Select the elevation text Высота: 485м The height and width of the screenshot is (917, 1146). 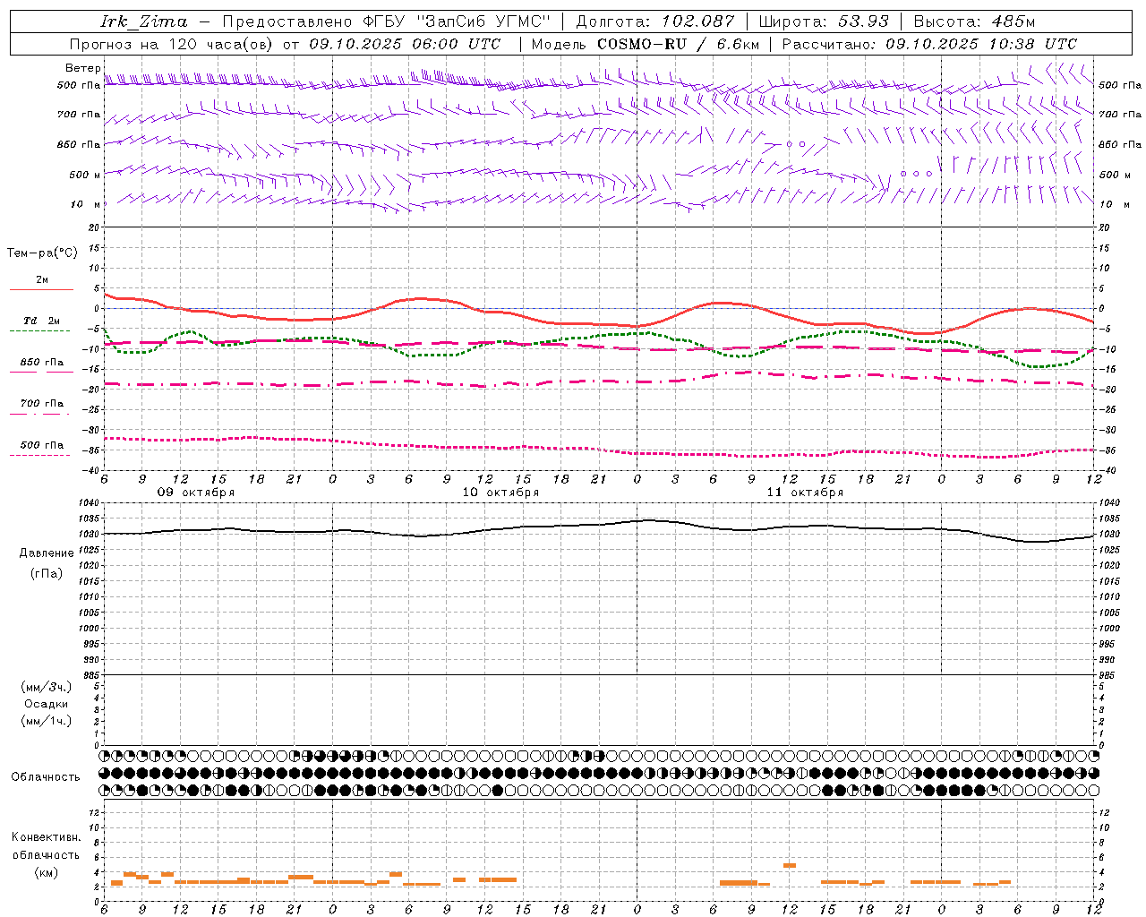click(974, 21)
